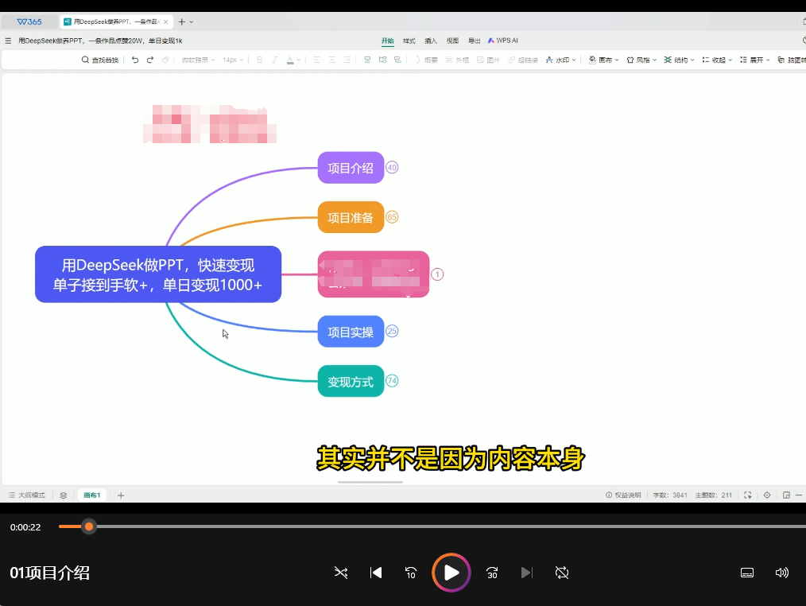
Task: Open the font color dropdown arrow
Action: pos(299,60)
